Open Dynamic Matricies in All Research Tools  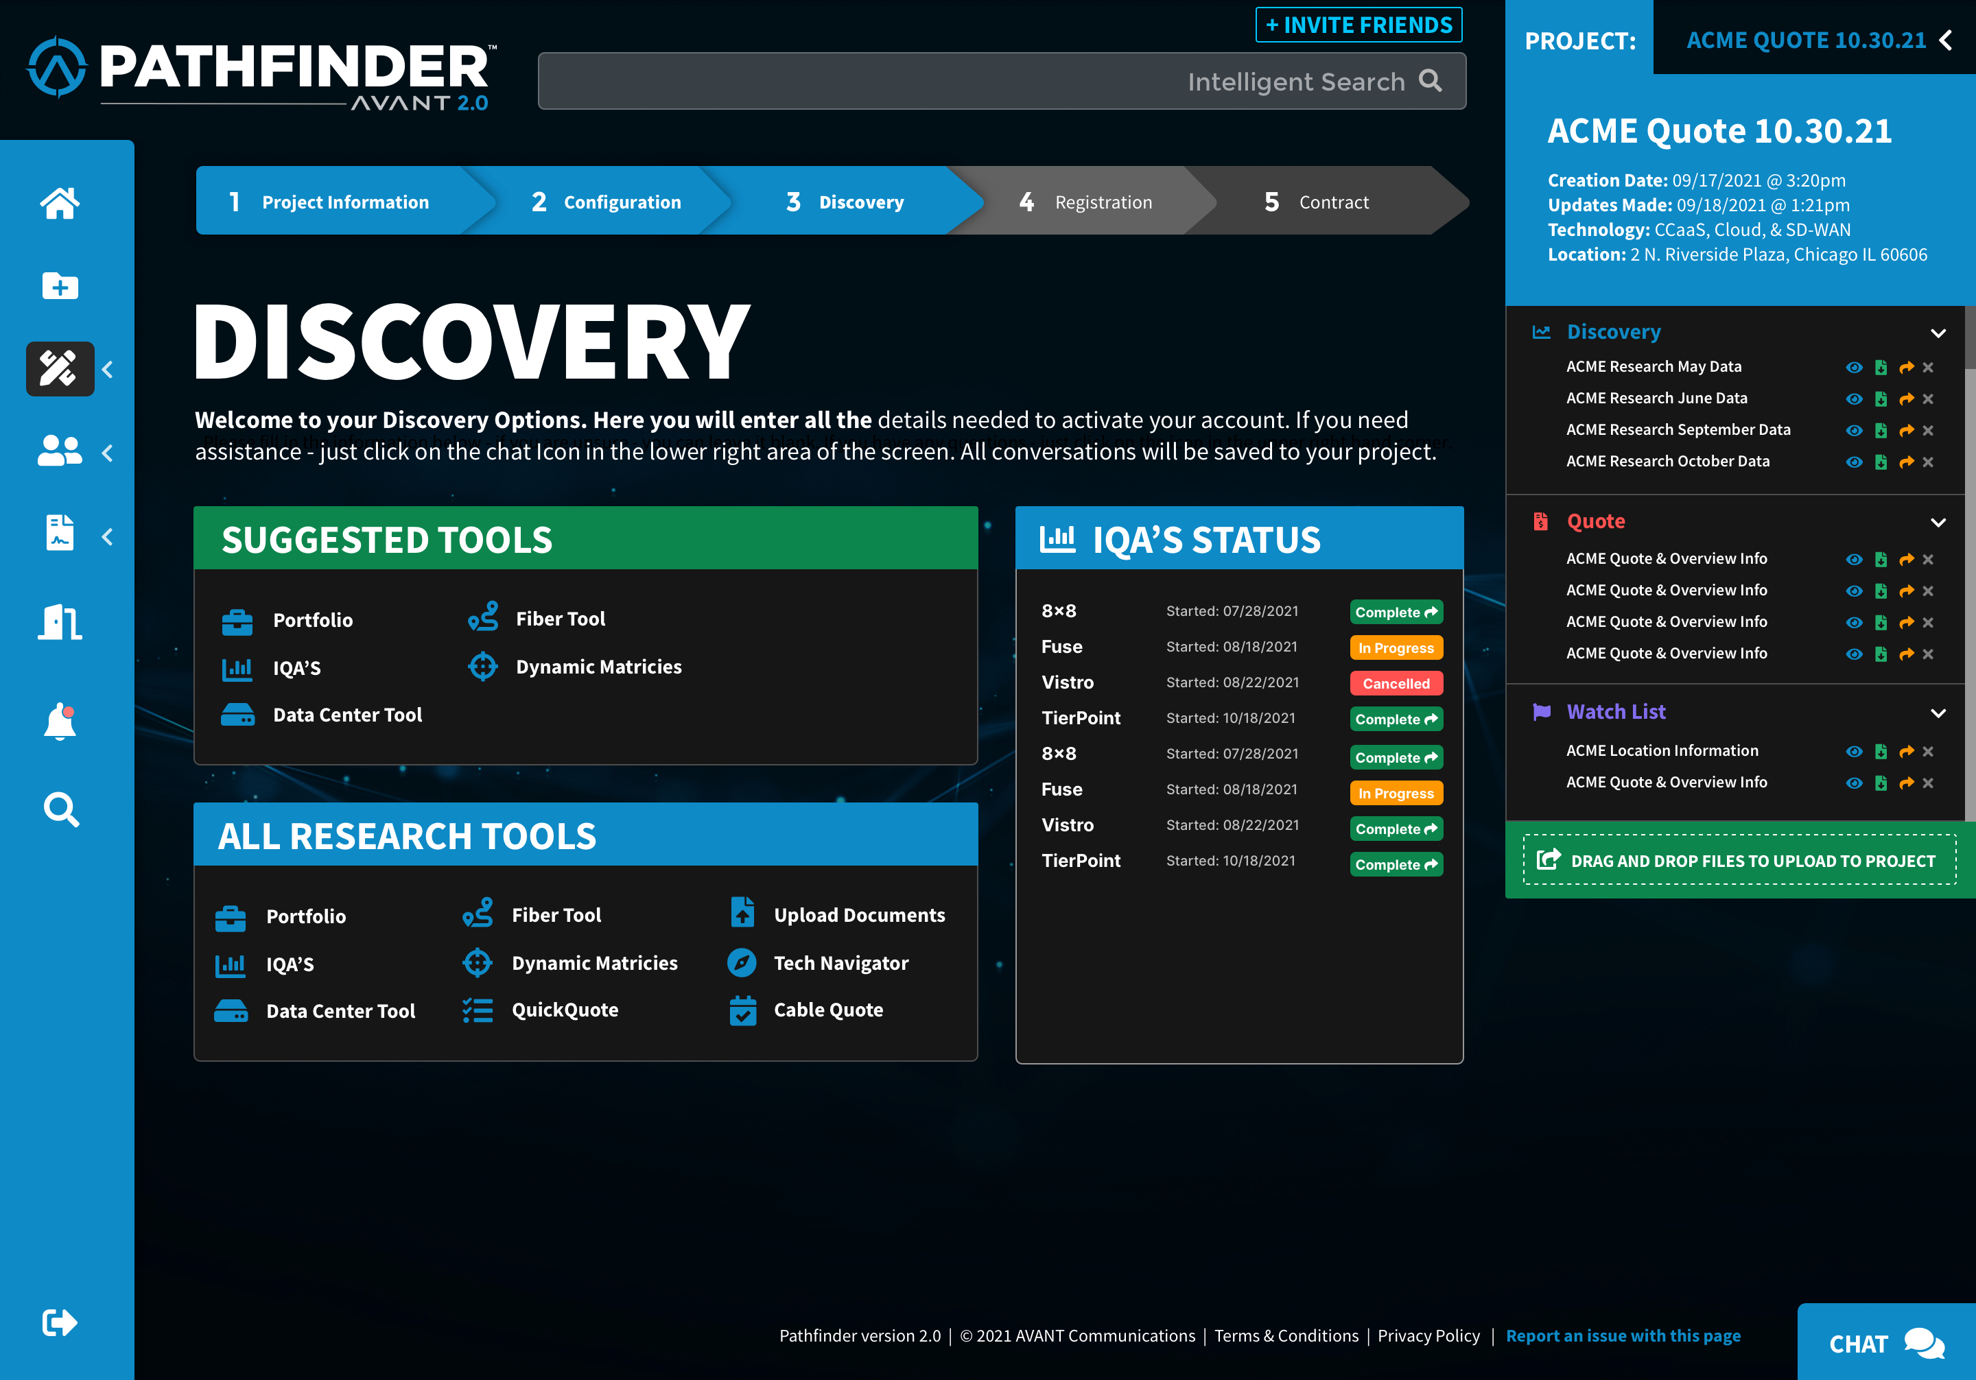pos(569,963)
